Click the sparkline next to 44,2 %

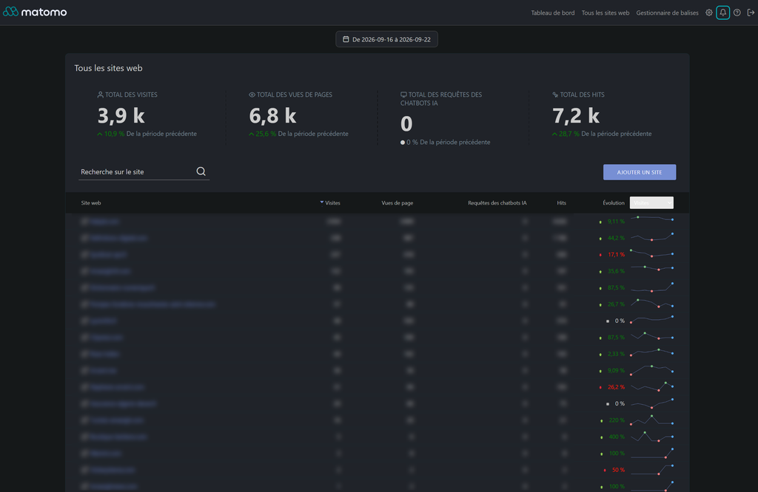[x=651, y=237]
